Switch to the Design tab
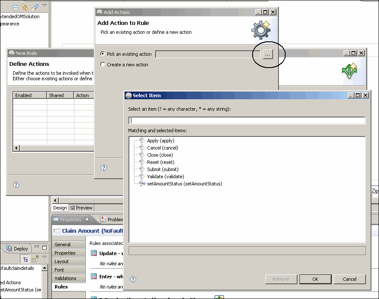This screenshot has height=299, width=379. [x=60, y=208]
